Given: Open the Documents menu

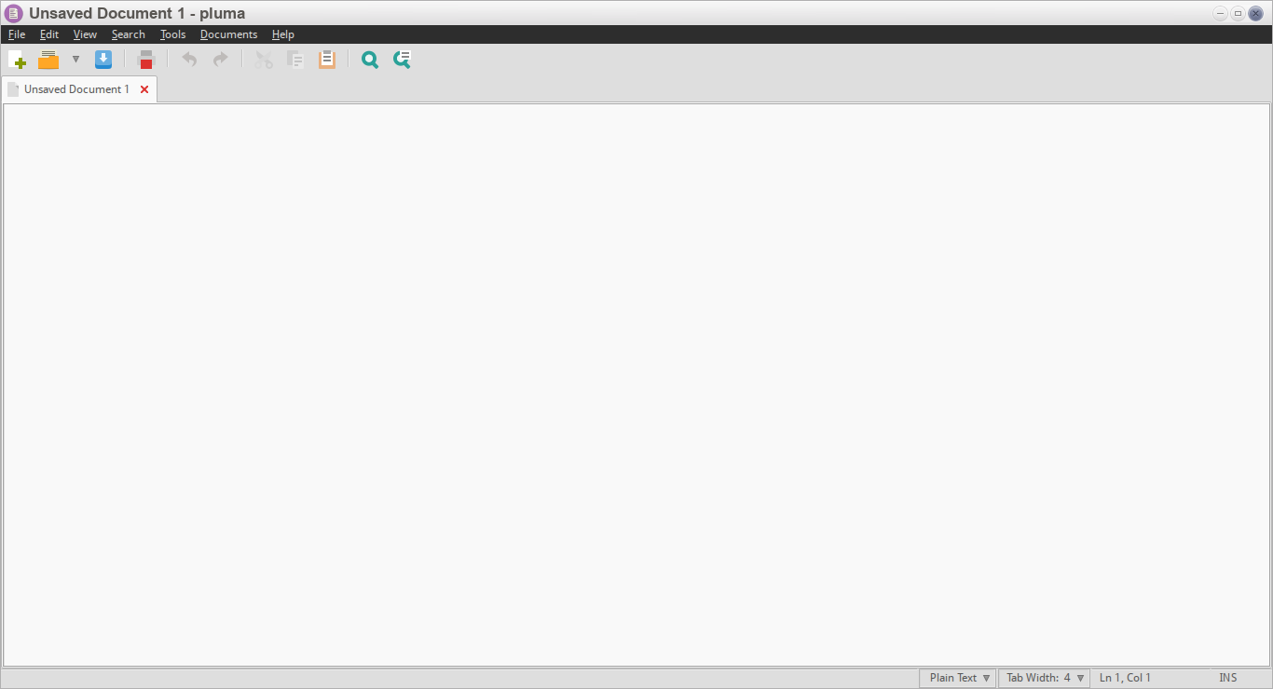Looking at the screenshot, I should tap(228, 34).
